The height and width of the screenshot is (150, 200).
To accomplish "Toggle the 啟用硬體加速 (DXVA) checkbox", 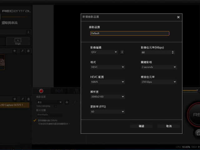I will 35,120.
